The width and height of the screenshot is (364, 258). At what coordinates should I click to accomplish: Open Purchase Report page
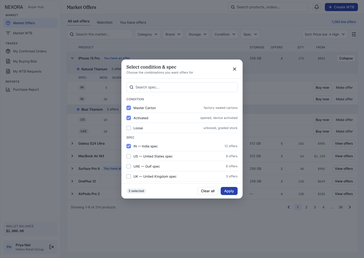[30, 89]
